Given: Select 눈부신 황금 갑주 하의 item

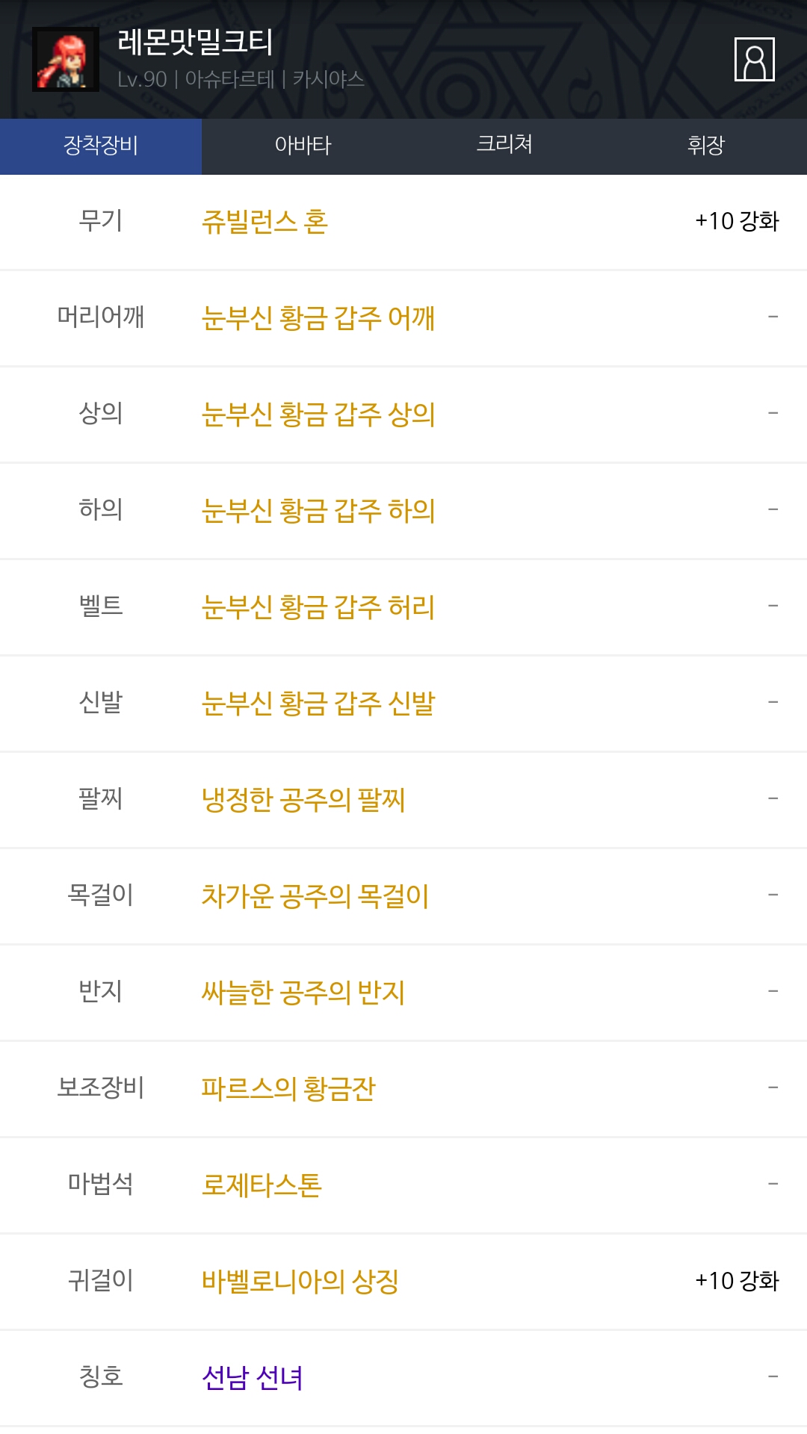Looking at the screenshot, I should pos(318,511).
